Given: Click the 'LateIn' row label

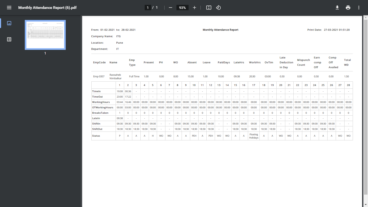Looking at the screenshot, I should point(96,118).
